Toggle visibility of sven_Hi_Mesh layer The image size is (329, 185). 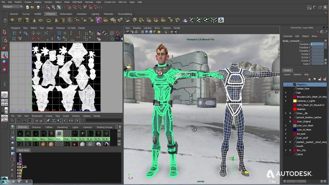[x=285, y=129]
